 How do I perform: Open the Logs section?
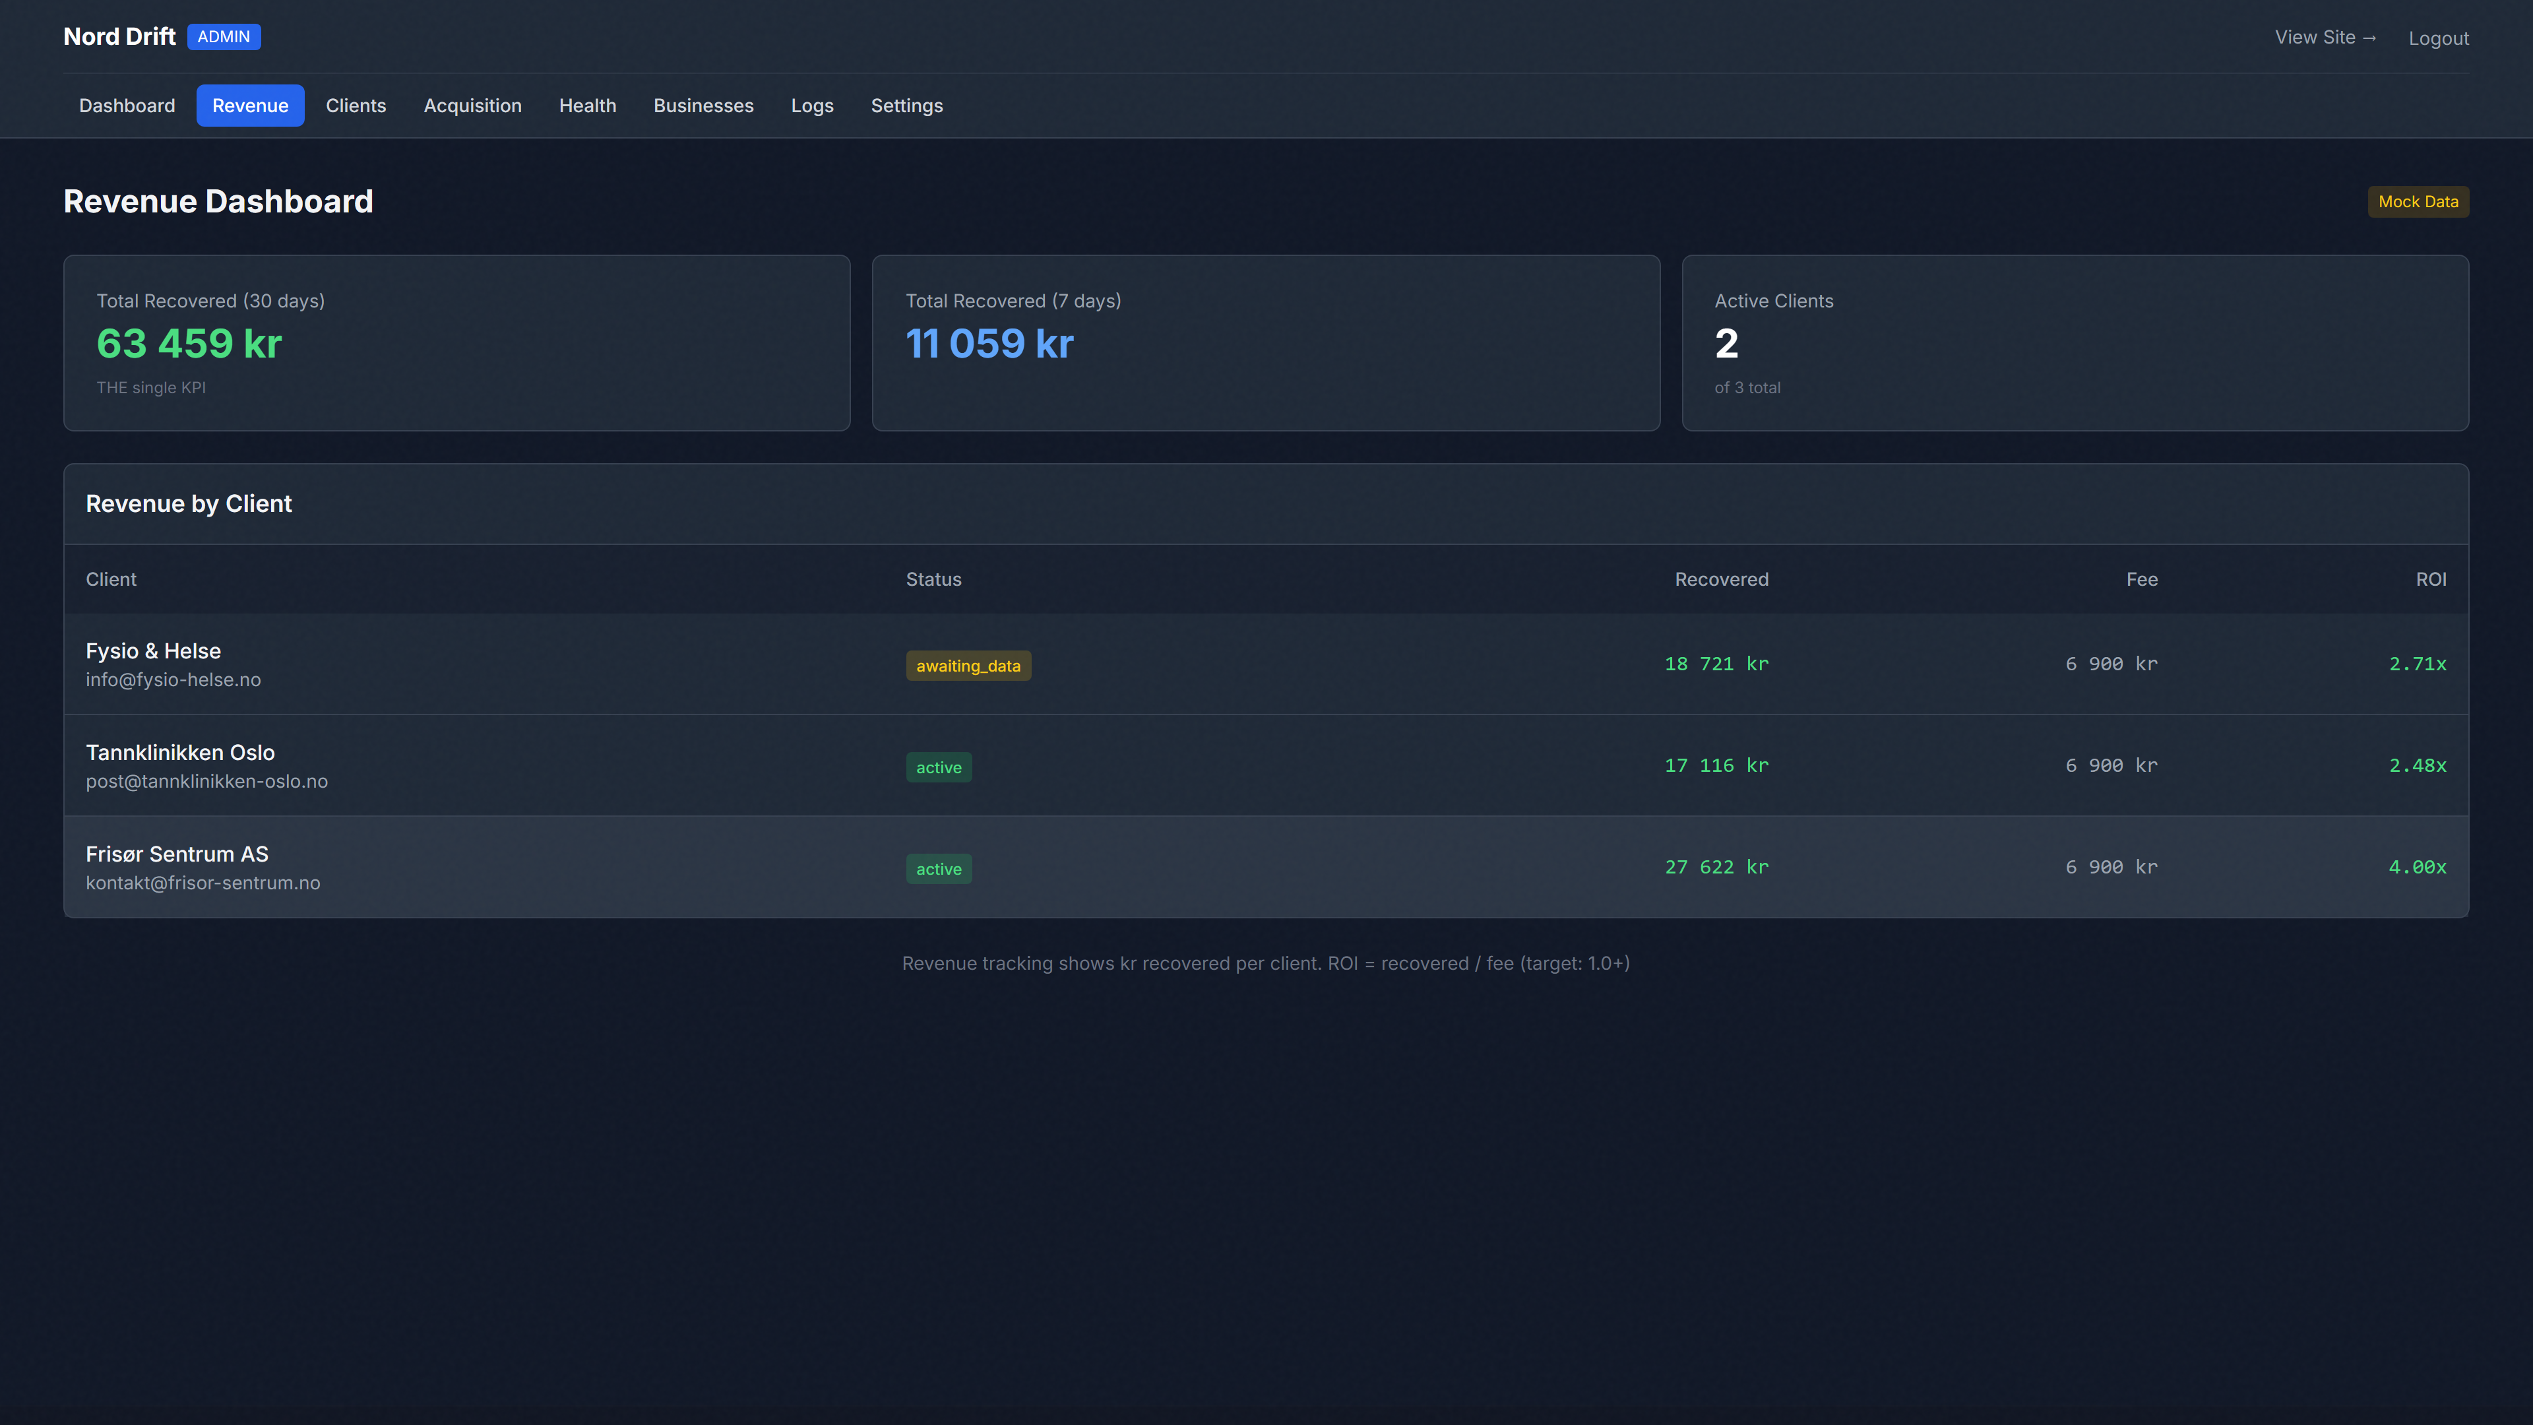click(812, 106)
